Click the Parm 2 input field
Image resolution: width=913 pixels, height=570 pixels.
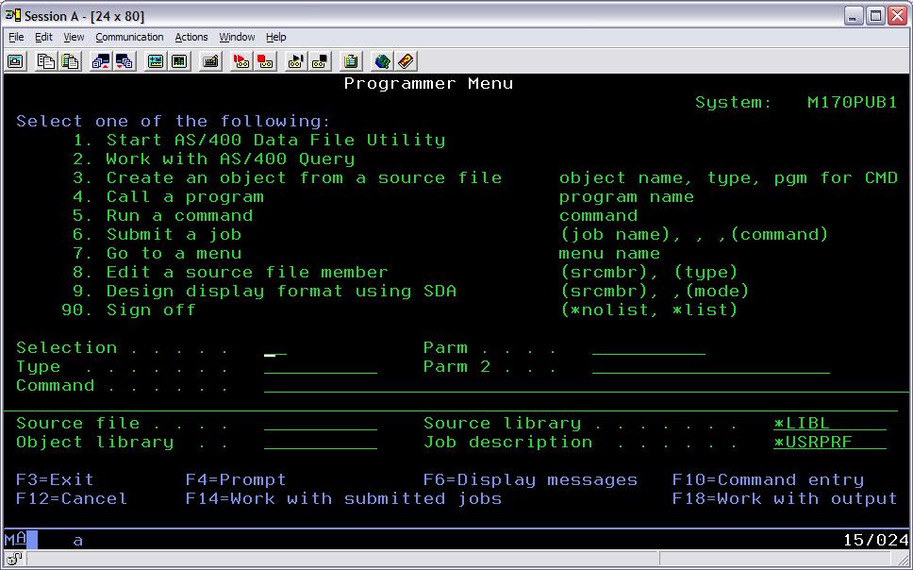[711, 366]
